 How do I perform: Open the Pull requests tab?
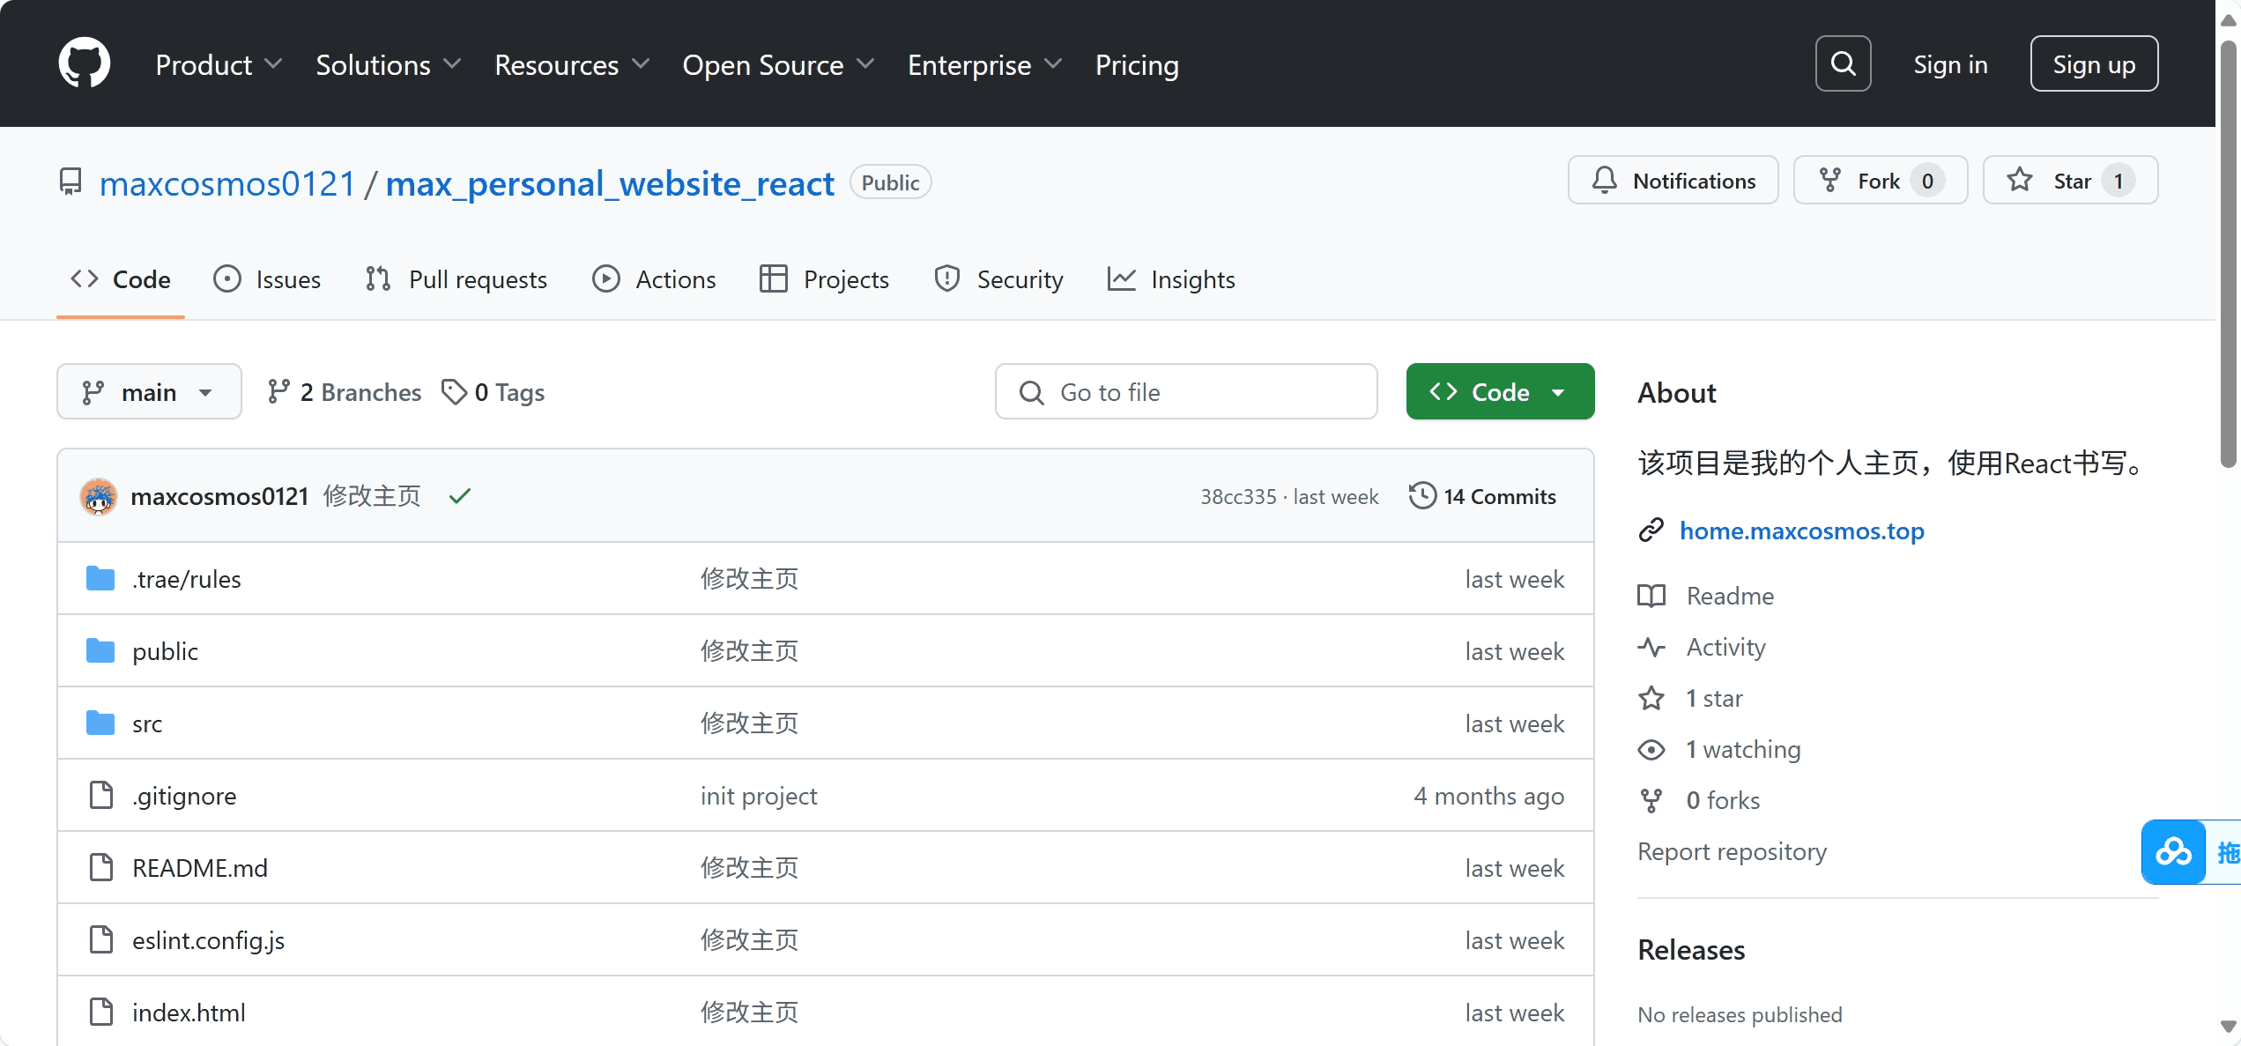click(456, 279)
